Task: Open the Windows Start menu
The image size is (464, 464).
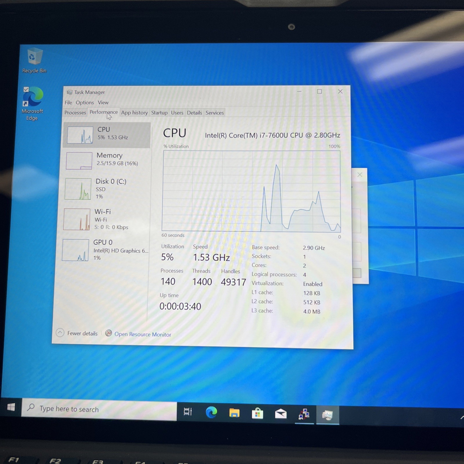Action: pos(11,407)
